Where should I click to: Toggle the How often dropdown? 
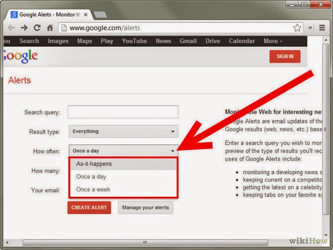click(x=123, y=151)
